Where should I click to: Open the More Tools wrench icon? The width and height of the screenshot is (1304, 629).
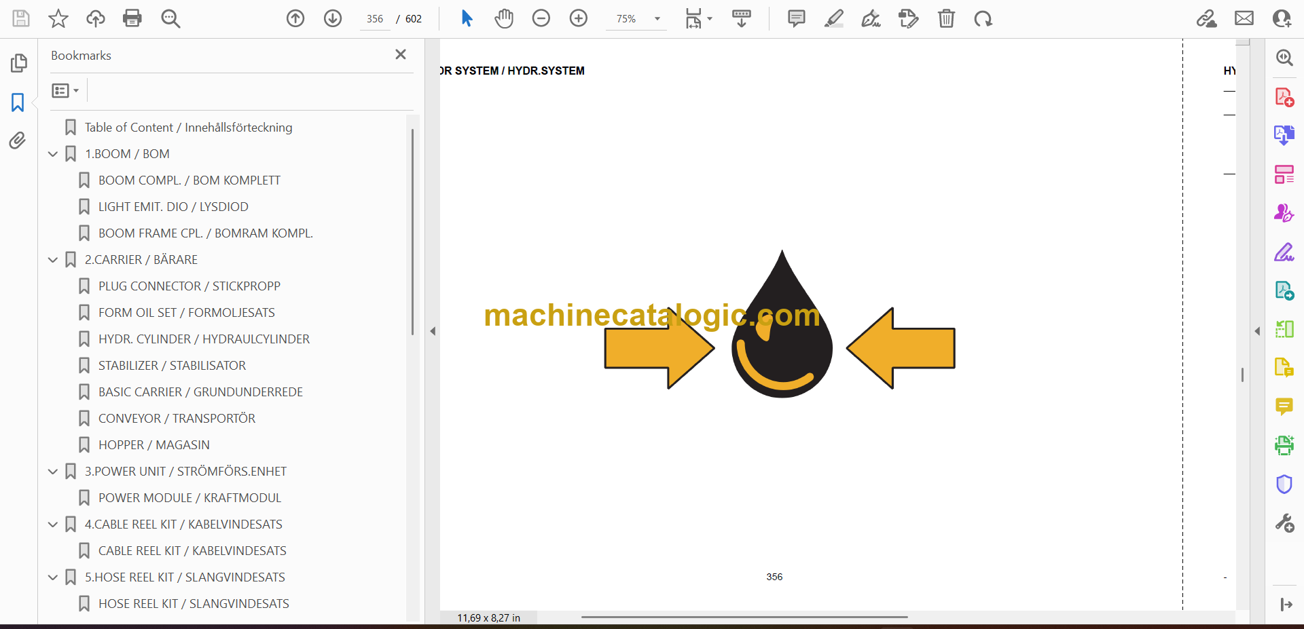click(x=1284, y=523)
